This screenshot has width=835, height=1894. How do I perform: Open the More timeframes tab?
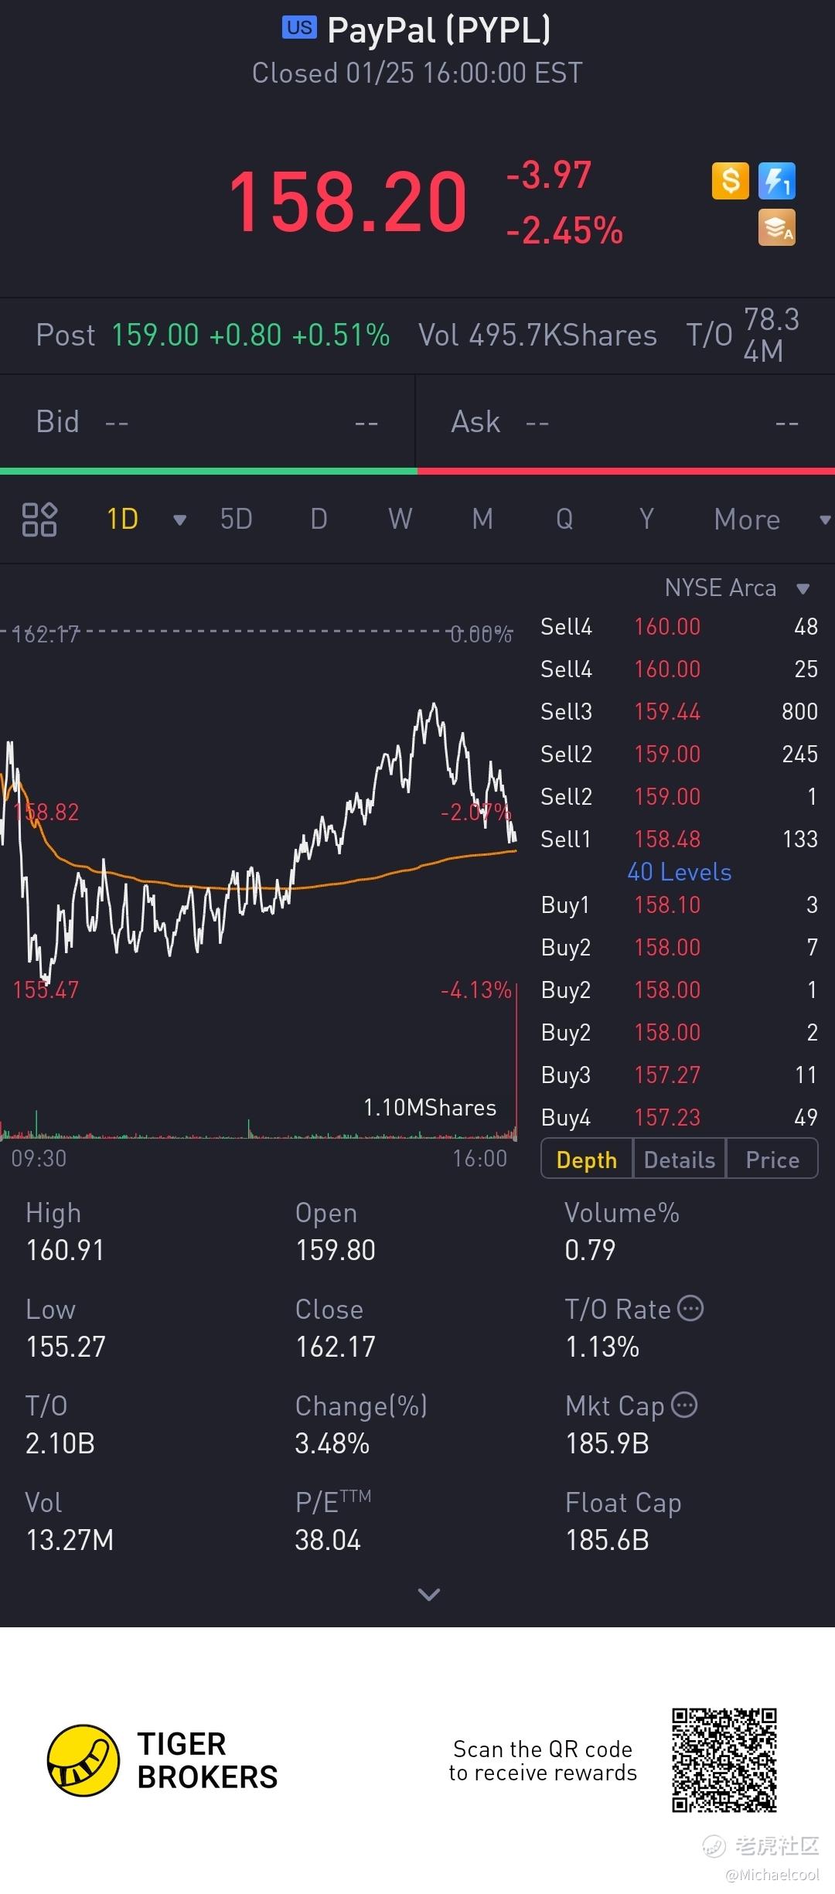[747, 519]
